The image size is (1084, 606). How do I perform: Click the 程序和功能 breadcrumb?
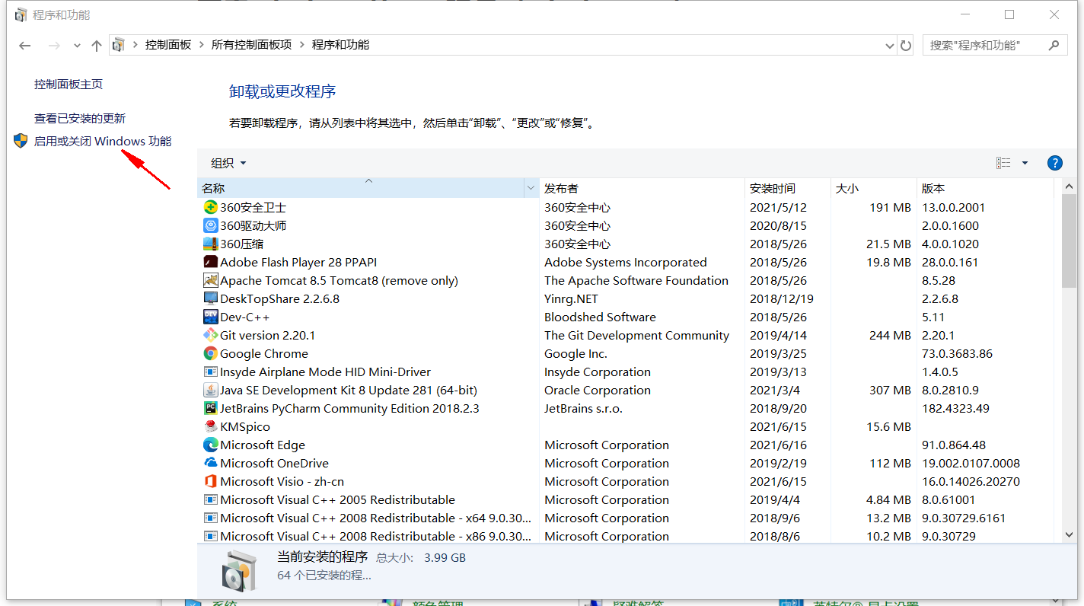pyautogui.click(x=340, y=45)
